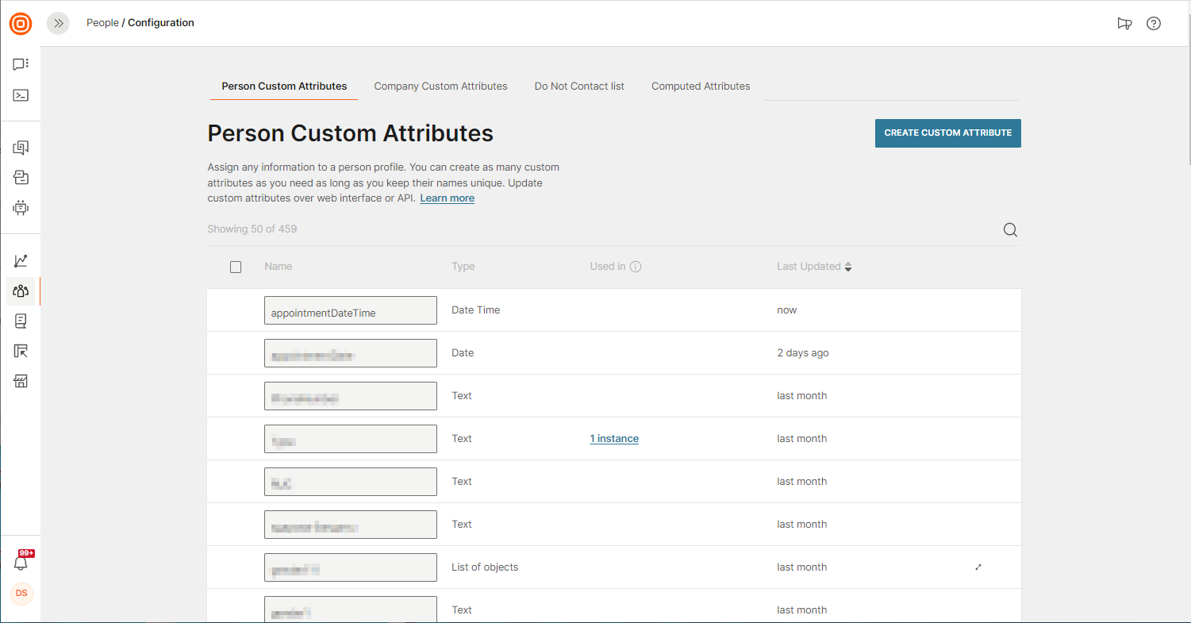Image resolution: width=1191 pixels, height=623 pixels.
Task: Follow the Learn more link
Action: point(447,198)
